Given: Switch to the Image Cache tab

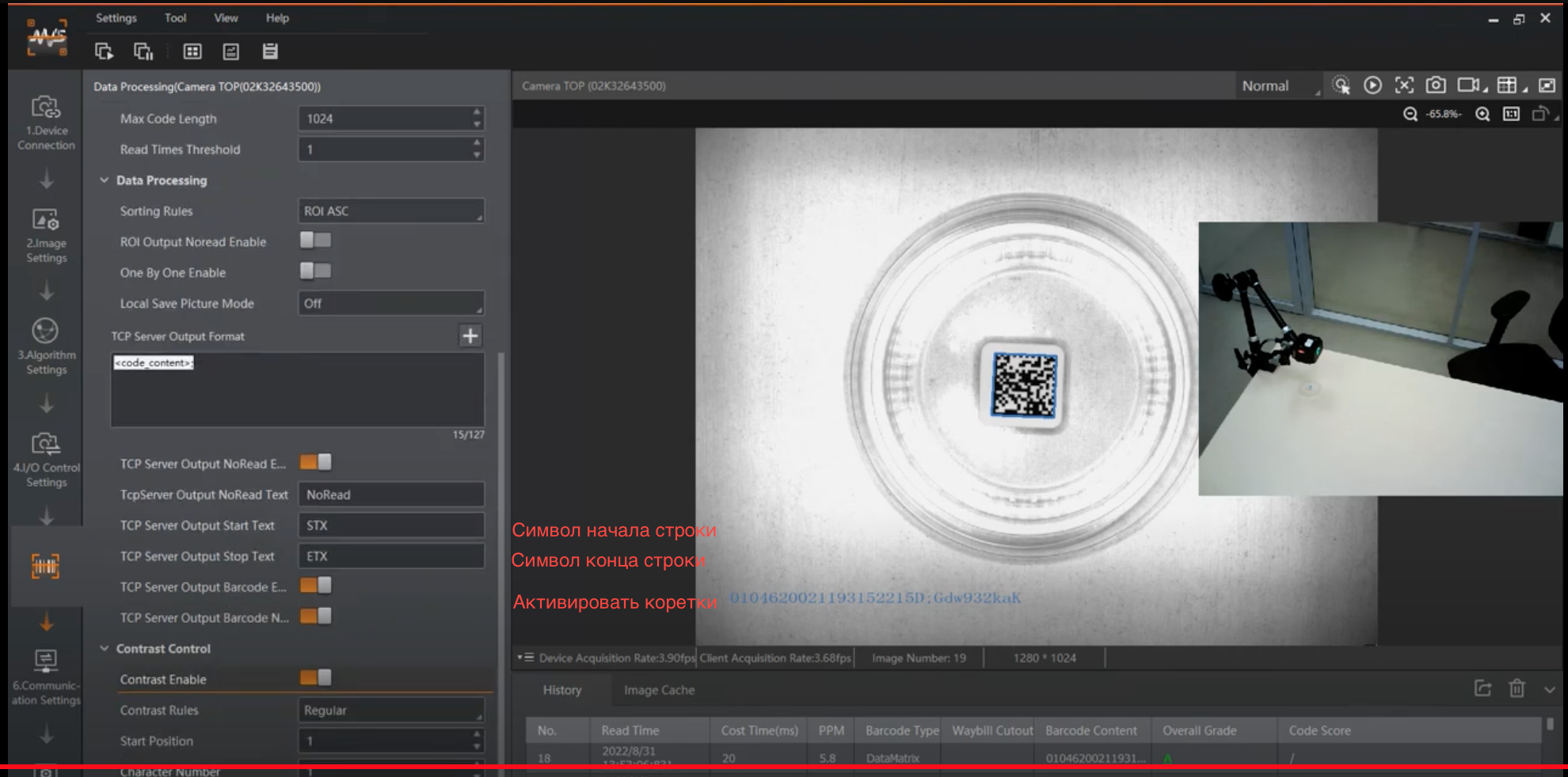Looking at the screenshot, I should (659, 690).
